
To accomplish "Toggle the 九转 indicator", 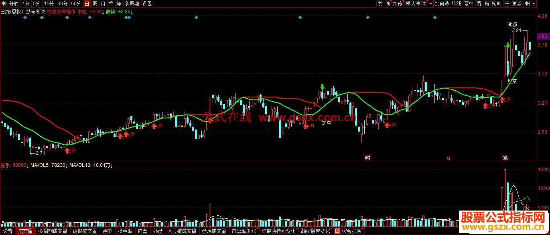I will pyautogui.click(x=398, y=4).
